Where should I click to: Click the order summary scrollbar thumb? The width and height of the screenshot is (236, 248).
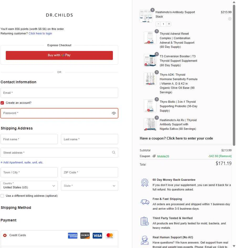(x=234, y=75)
